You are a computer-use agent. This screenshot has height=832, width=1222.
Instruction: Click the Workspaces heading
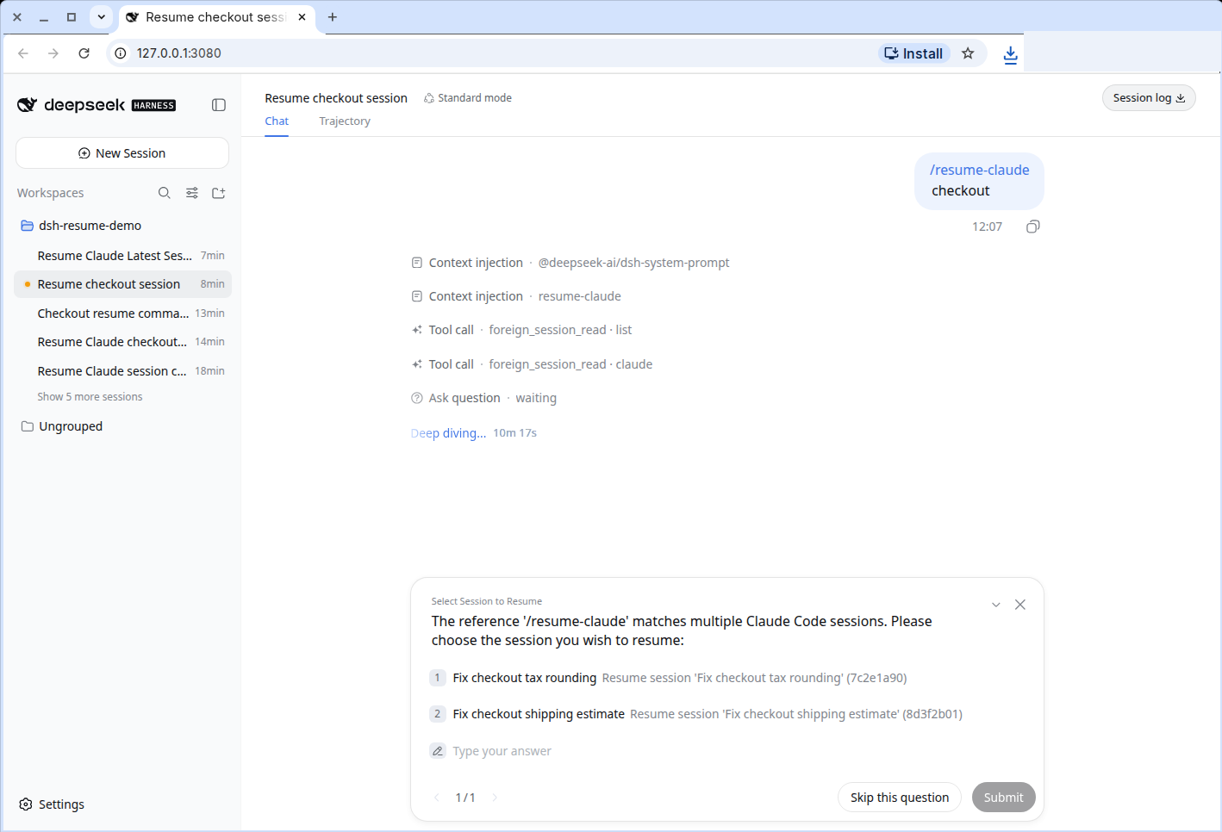[x=51, y=193]
